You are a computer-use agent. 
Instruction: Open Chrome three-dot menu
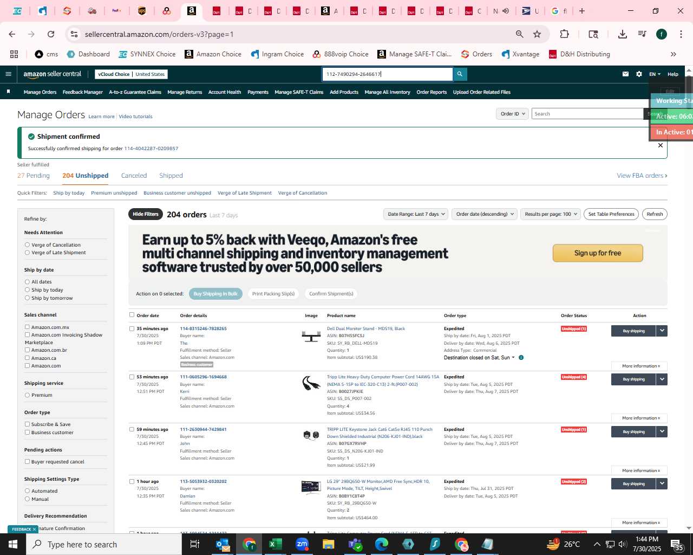tap(680, 34)
